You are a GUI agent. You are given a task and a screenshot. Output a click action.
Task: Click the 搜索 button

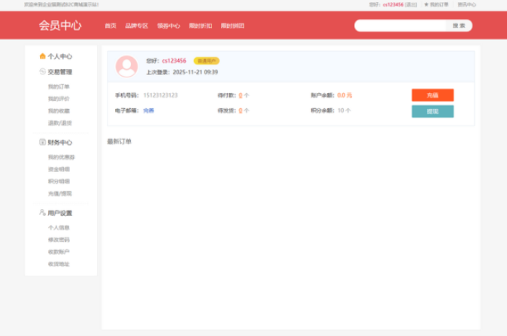pos(459,26)
